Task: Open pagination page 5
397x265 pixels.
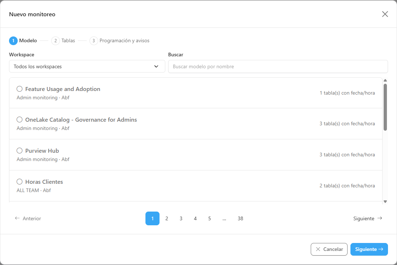Action: point(209,218)
